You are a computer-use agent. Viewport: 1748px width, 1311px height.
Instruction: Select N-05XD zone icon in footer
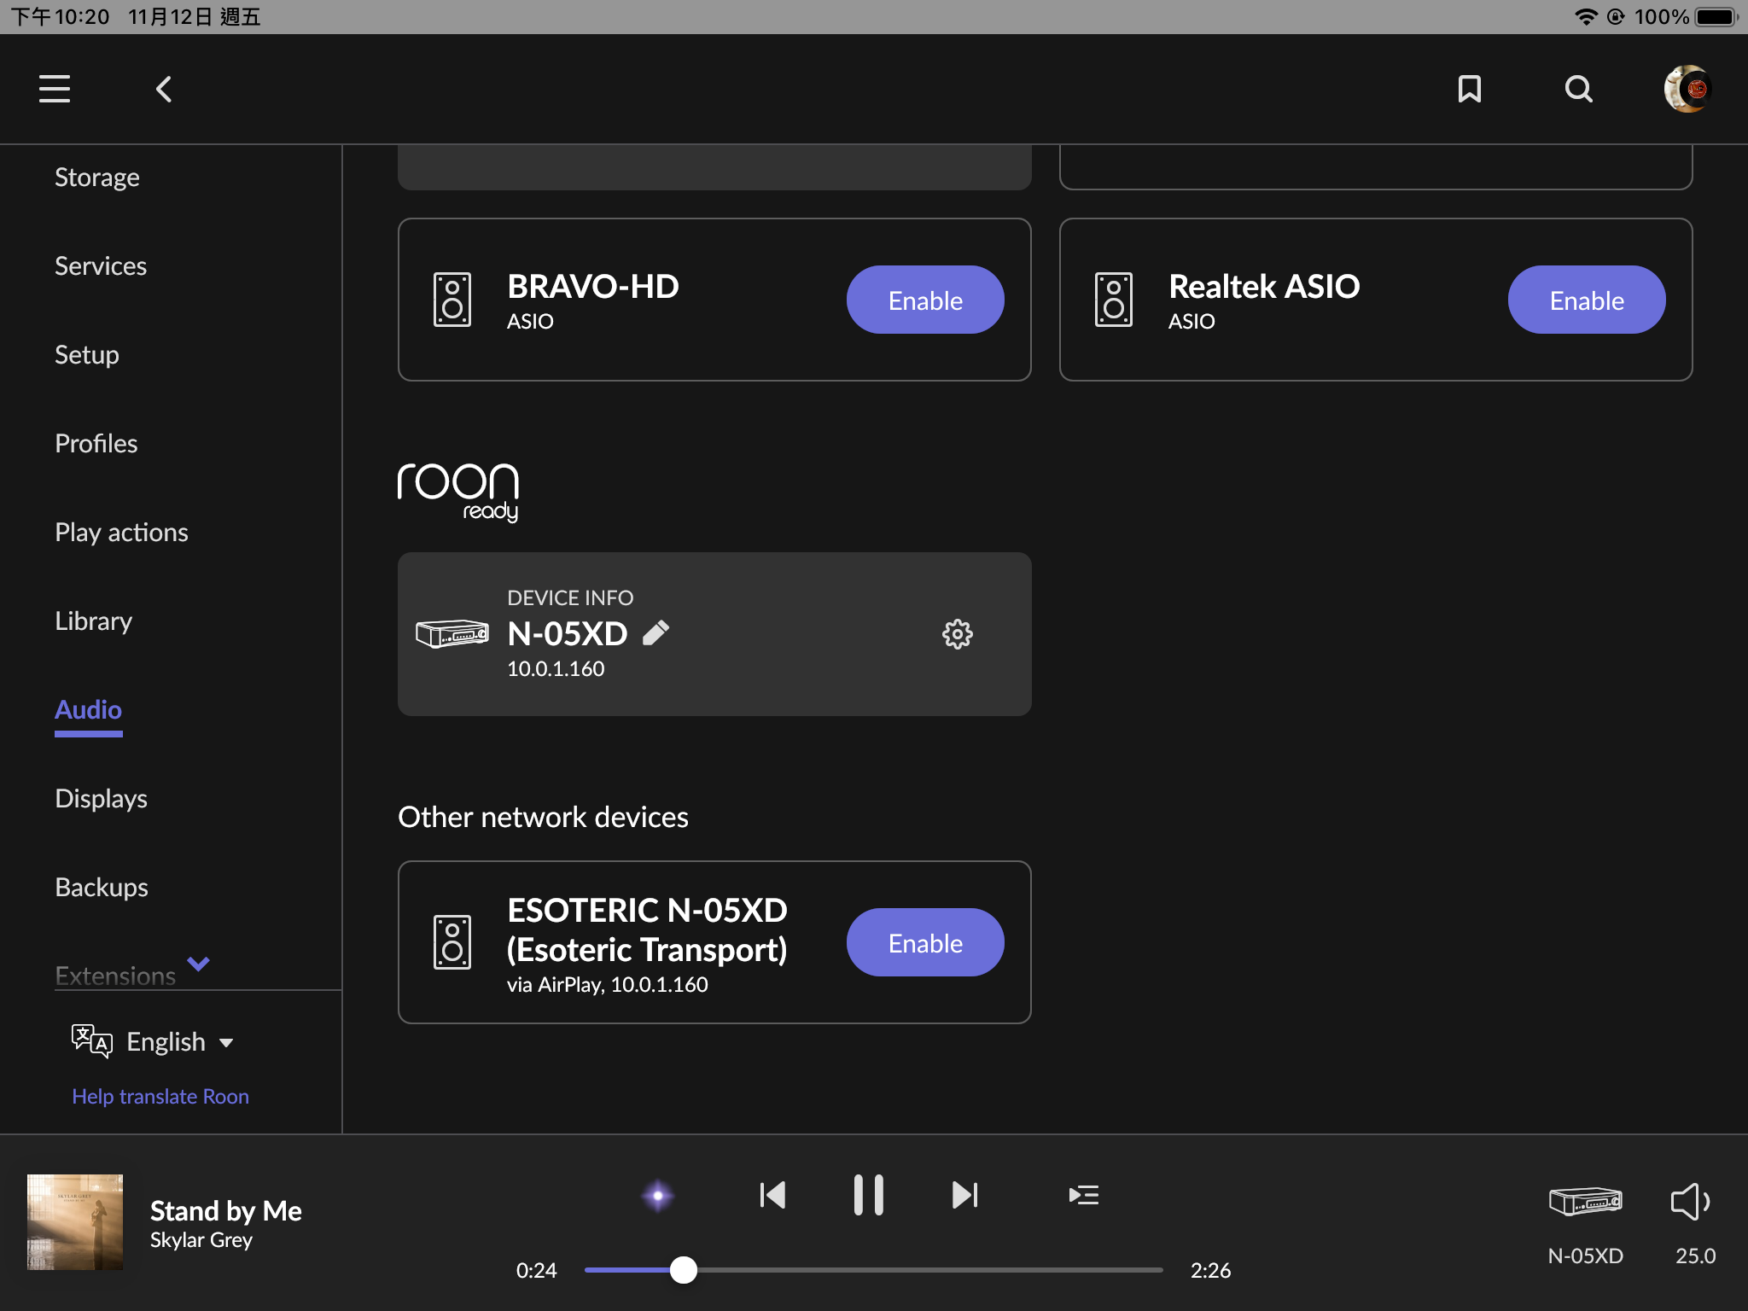pyautogui.click(x=1586, y=1201)
